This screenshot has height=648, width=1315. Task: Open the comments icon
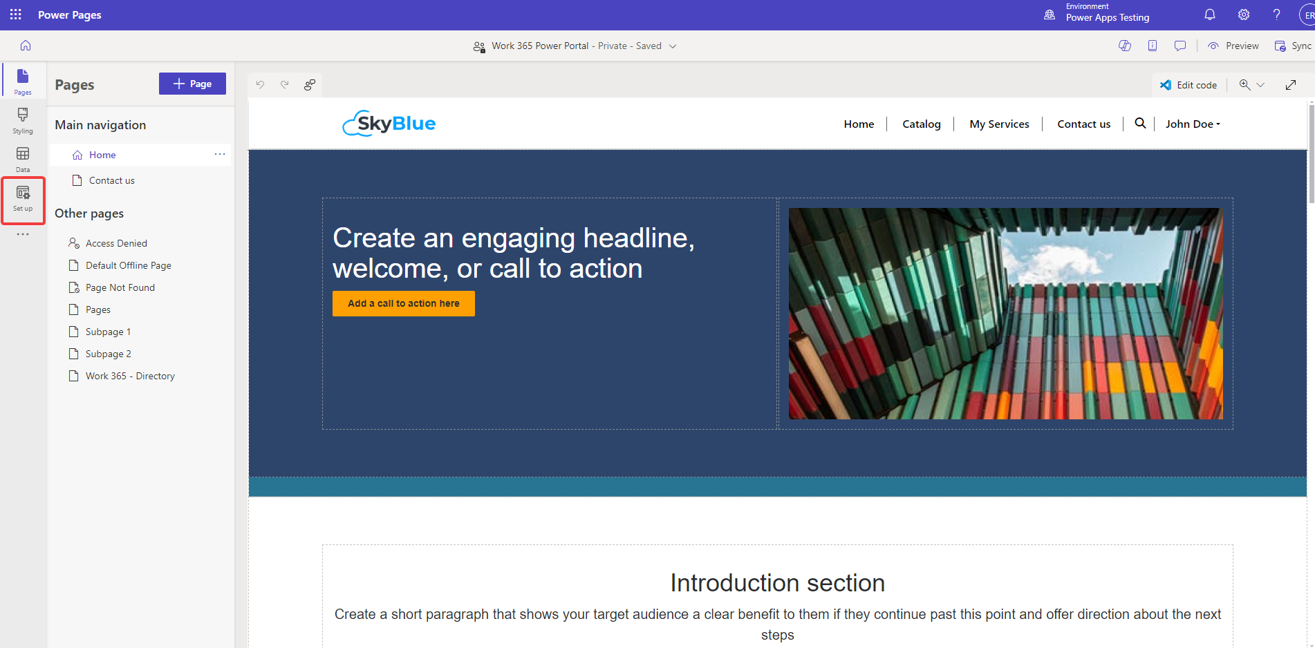coord(1180,46)
